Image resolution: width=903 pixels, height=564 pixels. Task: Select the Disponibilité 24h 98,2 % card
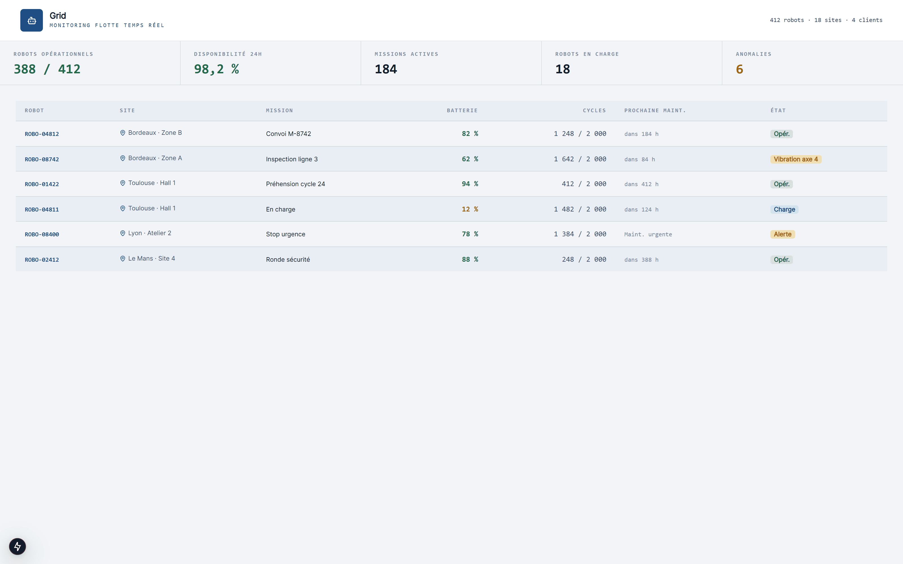[271, 63]
